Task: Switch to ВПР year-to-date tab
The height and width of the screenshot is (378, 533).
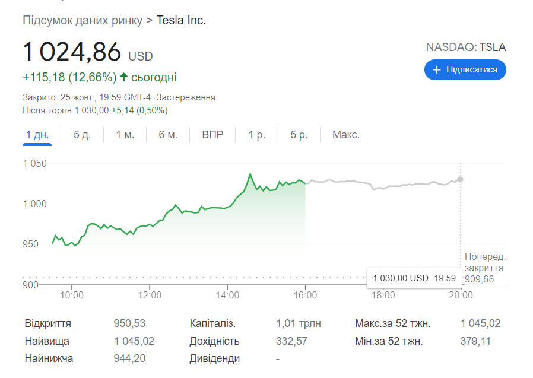Action: (212, 135)
